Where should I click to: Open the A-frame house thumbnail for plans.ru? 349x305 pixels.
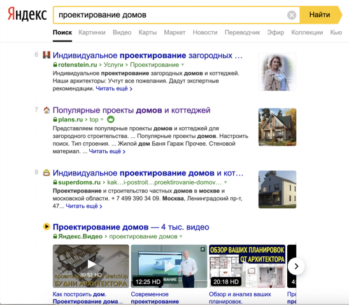(277, 127)
